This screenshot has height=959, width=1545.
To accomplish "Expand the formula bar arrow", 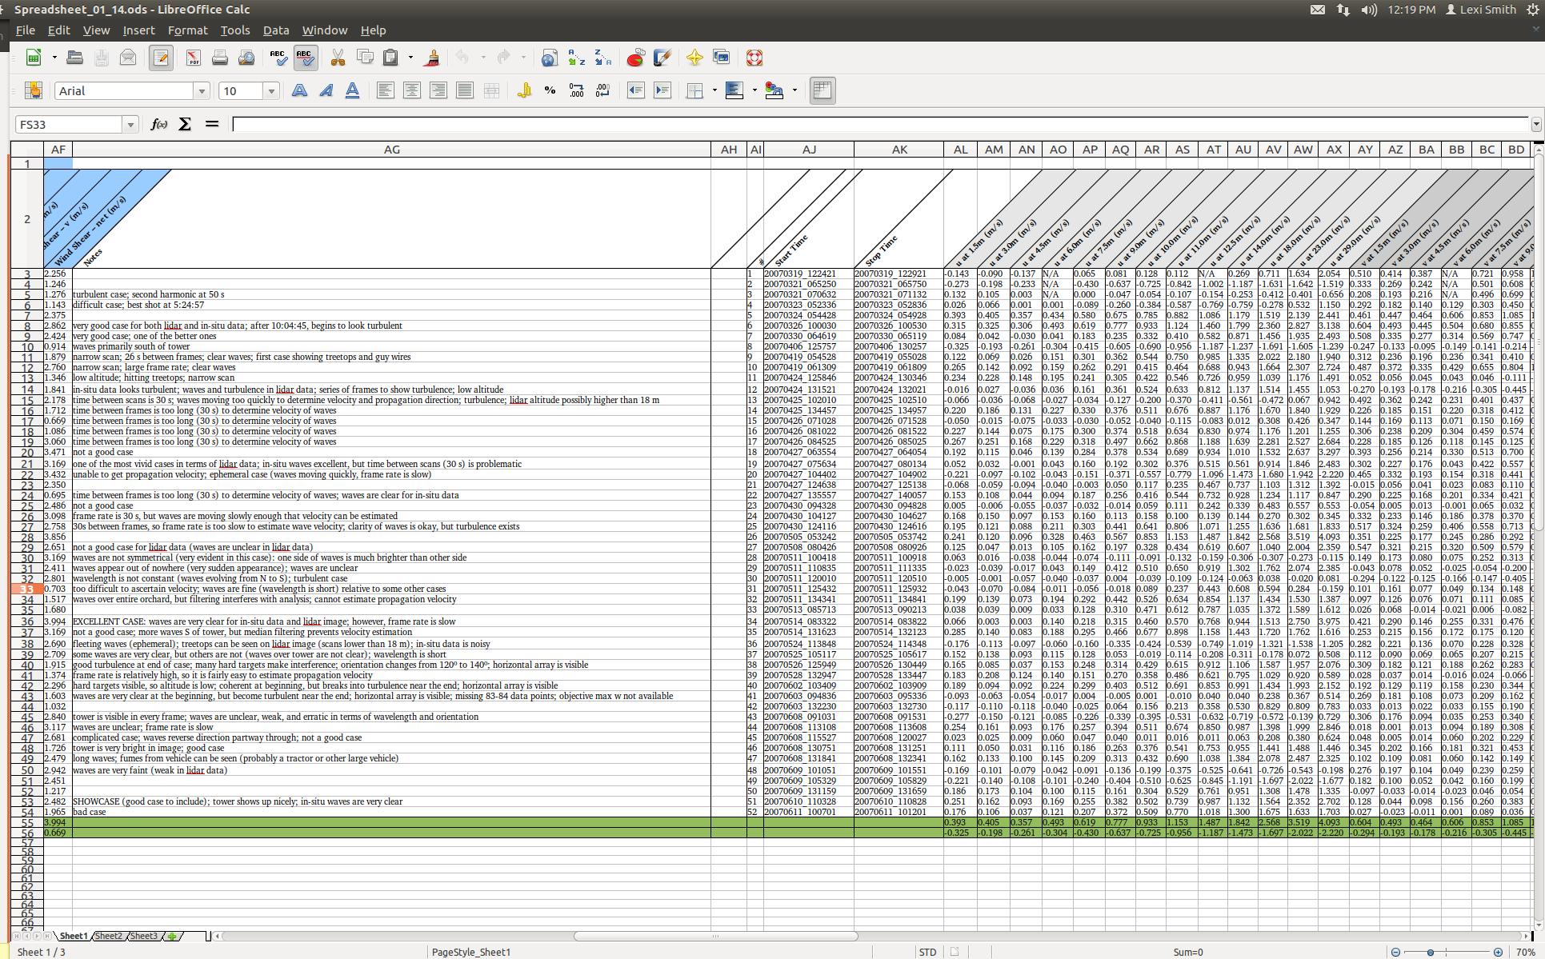I will (1536, 125).
